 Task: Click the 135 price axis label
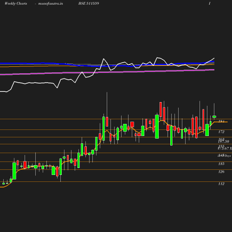221,164
